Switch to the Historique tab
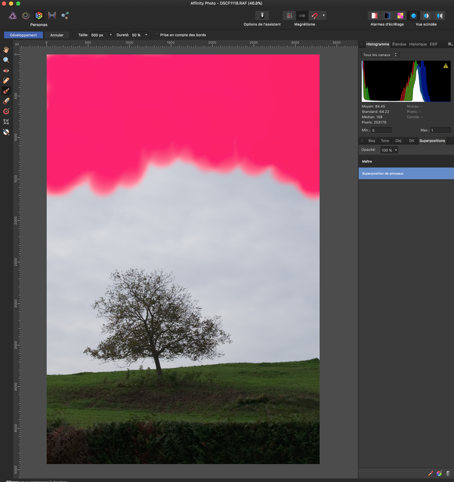 click(x=418, y=44)
